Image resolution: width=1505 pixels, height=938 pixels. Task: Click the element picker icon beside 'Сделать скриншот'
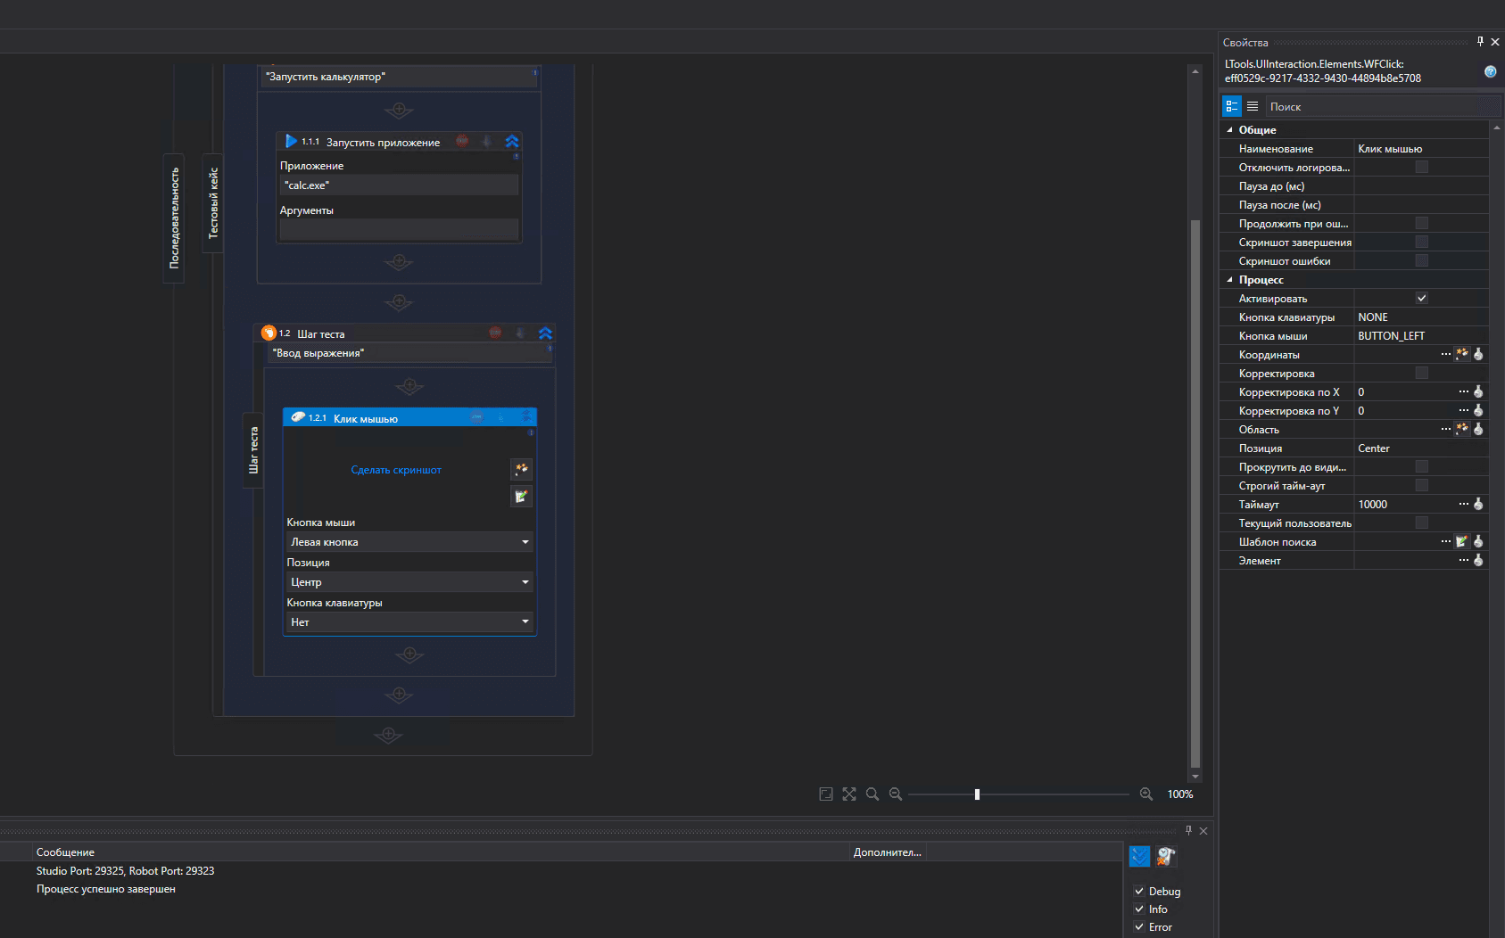(521, 469)
